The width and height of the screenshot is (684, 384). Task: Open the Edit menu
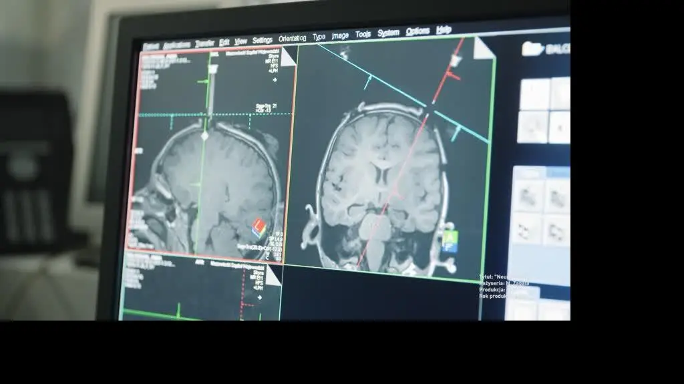pyautogui.click(x=224, y=42)
